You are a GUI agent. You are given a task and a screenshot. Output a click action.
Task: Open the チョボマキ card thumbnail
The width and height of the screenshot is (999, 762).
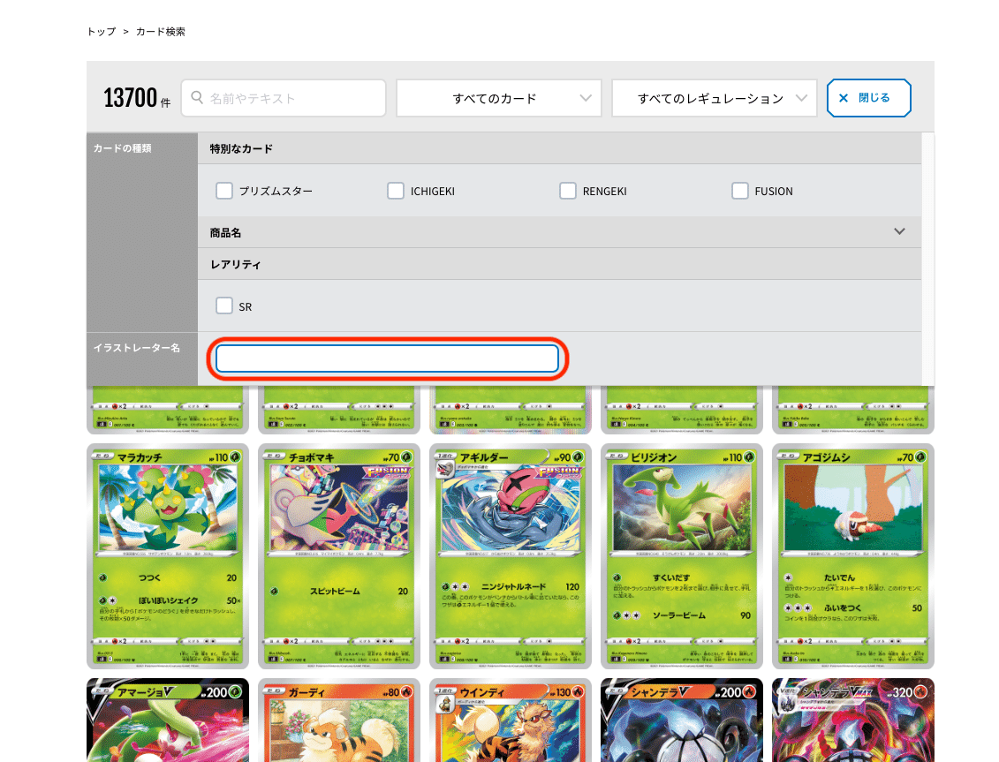339,556
